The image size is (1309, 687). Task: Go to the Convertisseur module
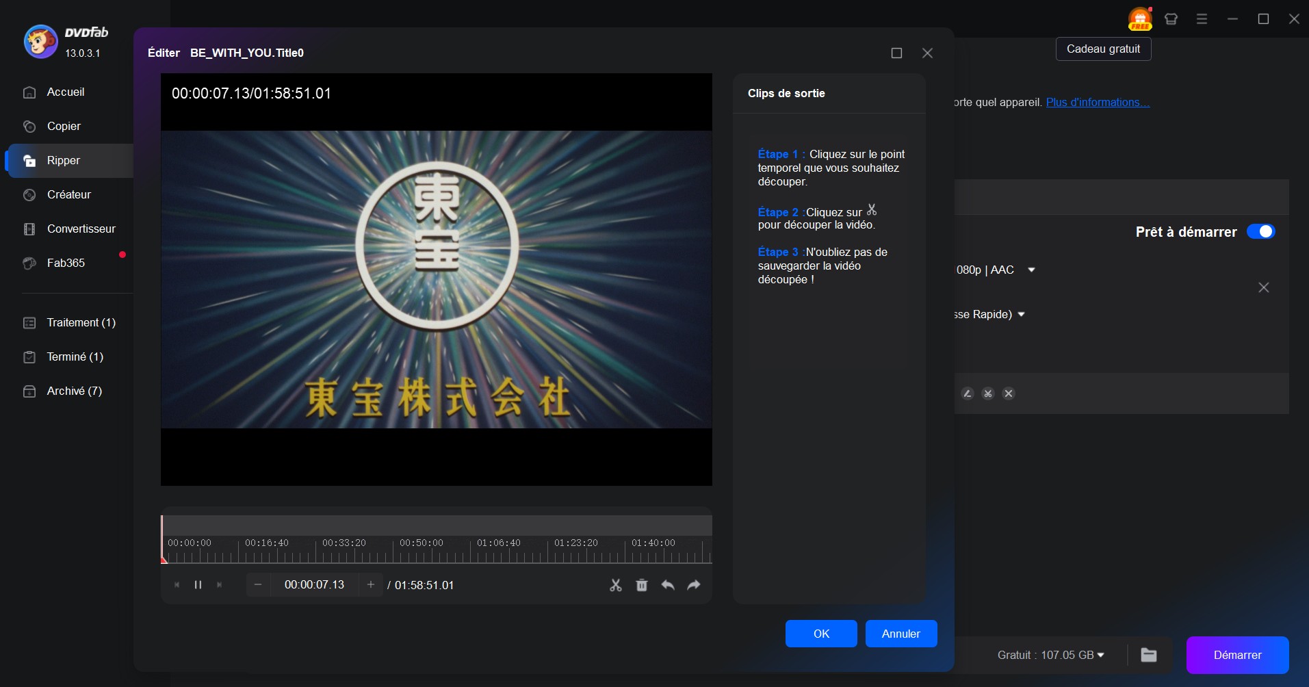81,229
